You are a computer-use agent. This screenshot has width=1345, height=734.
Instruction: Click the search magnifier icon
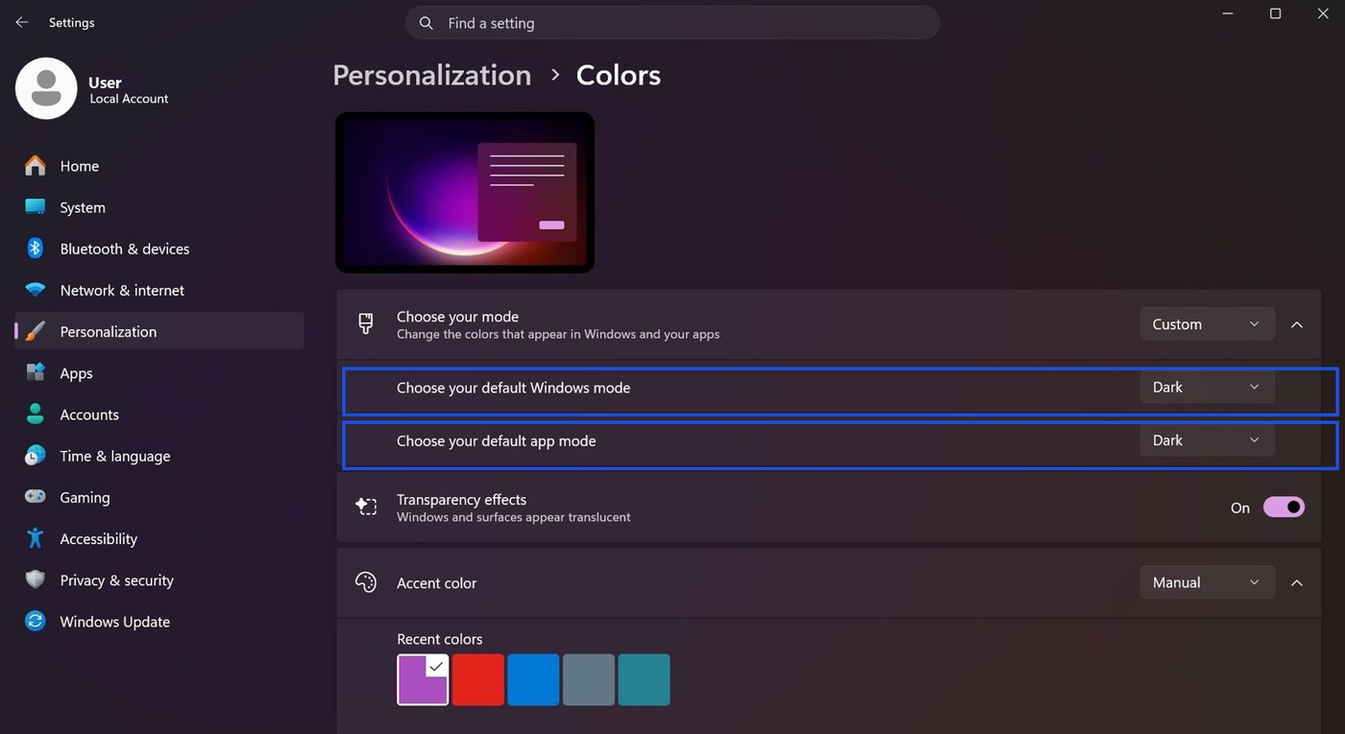click(x=426, y=23)
